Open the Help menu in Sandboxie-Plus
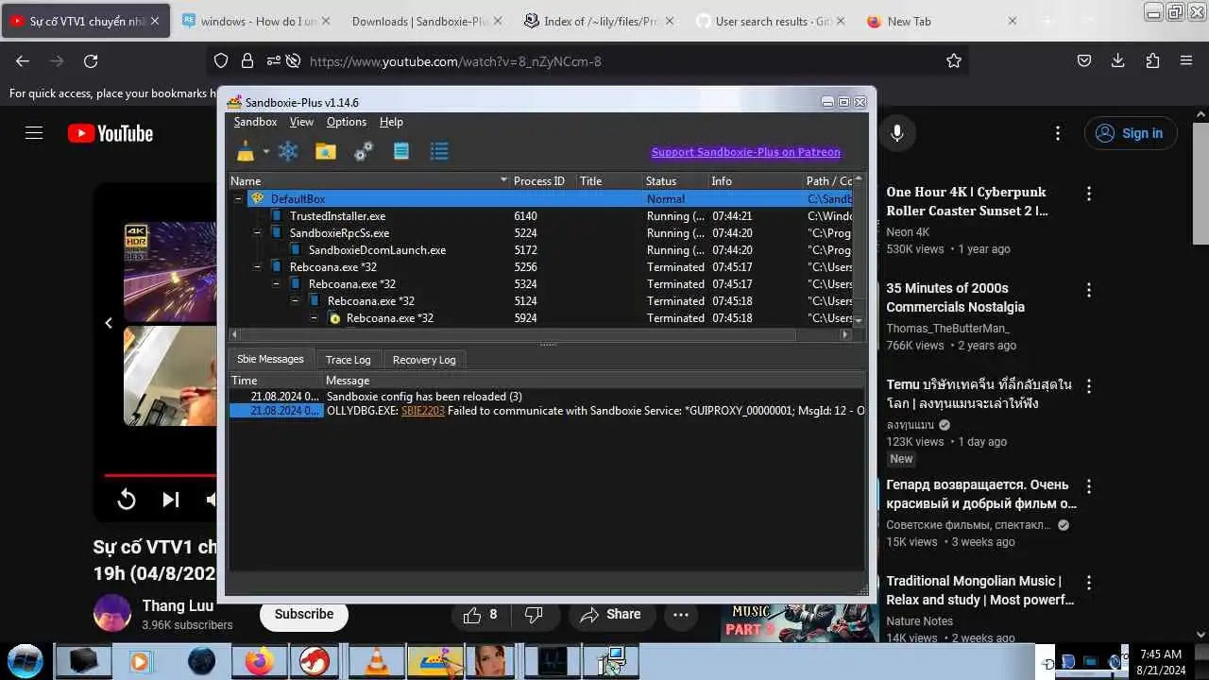 pos(391,122)
